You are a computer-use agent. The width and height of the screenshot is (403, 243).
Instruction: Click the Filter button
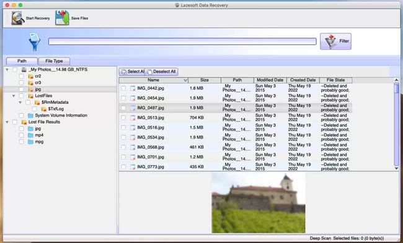[335, 41]
